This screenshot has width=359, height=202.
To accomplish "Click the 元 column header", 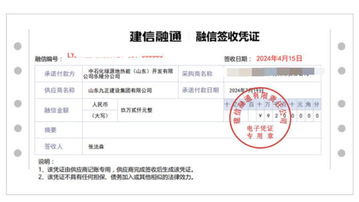I will pyautogui.click(x=300, y=105).
